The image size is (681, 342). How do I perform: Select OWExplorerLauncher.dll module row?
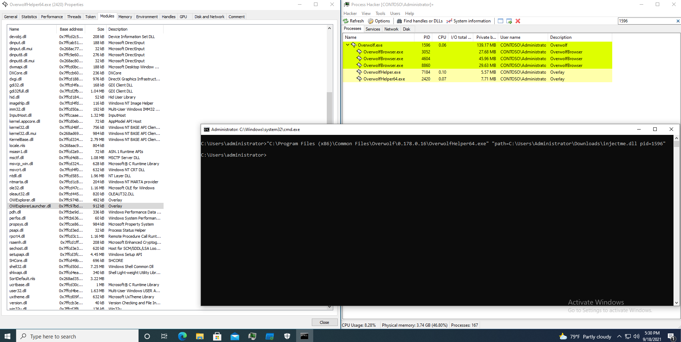click(86, 206)
